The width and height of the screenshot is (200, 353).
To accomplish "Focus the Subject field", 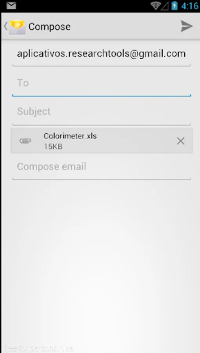I will [102, 111].
